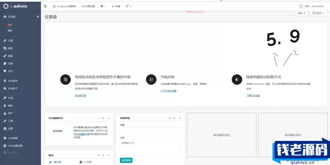Focus the 内容 textarea reading 在想些什么?

[150, 148]
